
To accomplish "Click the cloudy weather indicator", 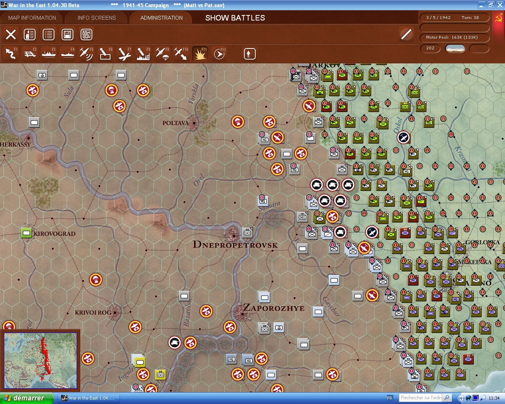I will pyautogui.click(x=455, y=48).
